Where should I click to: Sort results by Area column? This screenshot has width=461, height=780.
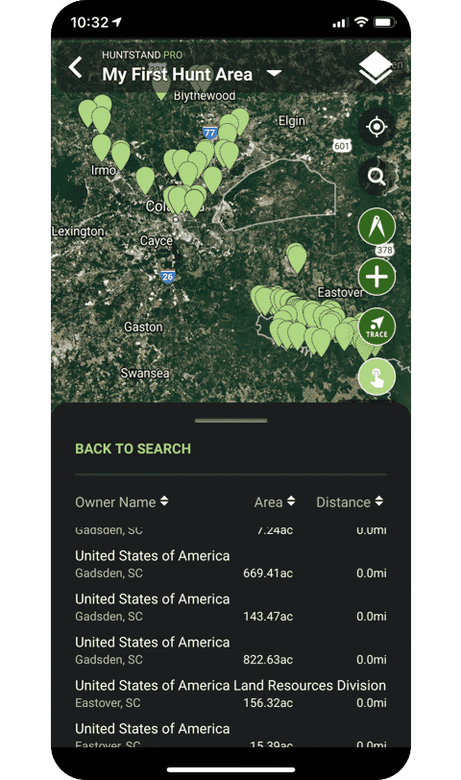pos(275,502)
